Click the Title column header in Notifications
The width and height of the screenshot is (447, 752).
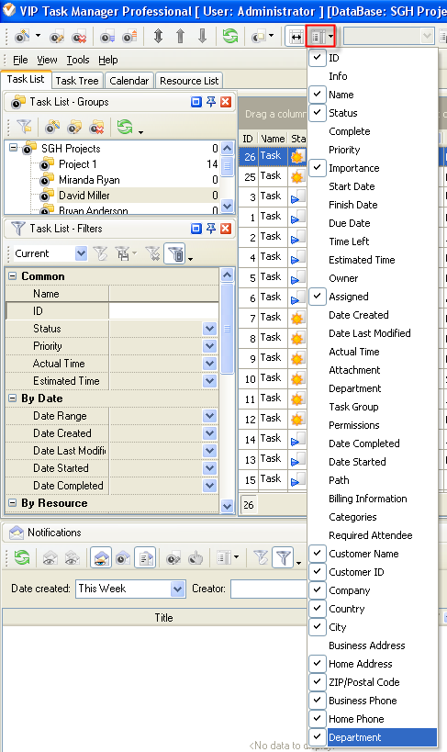163,618
